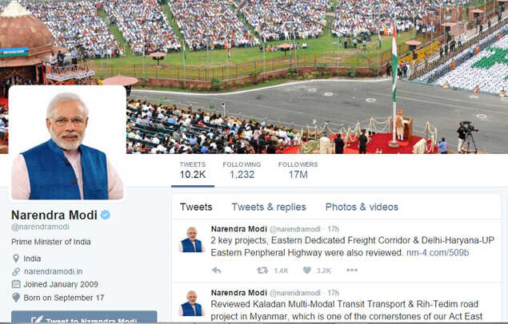Click the avatar thumbnail on the Kaladan tweet

[191, 303]
